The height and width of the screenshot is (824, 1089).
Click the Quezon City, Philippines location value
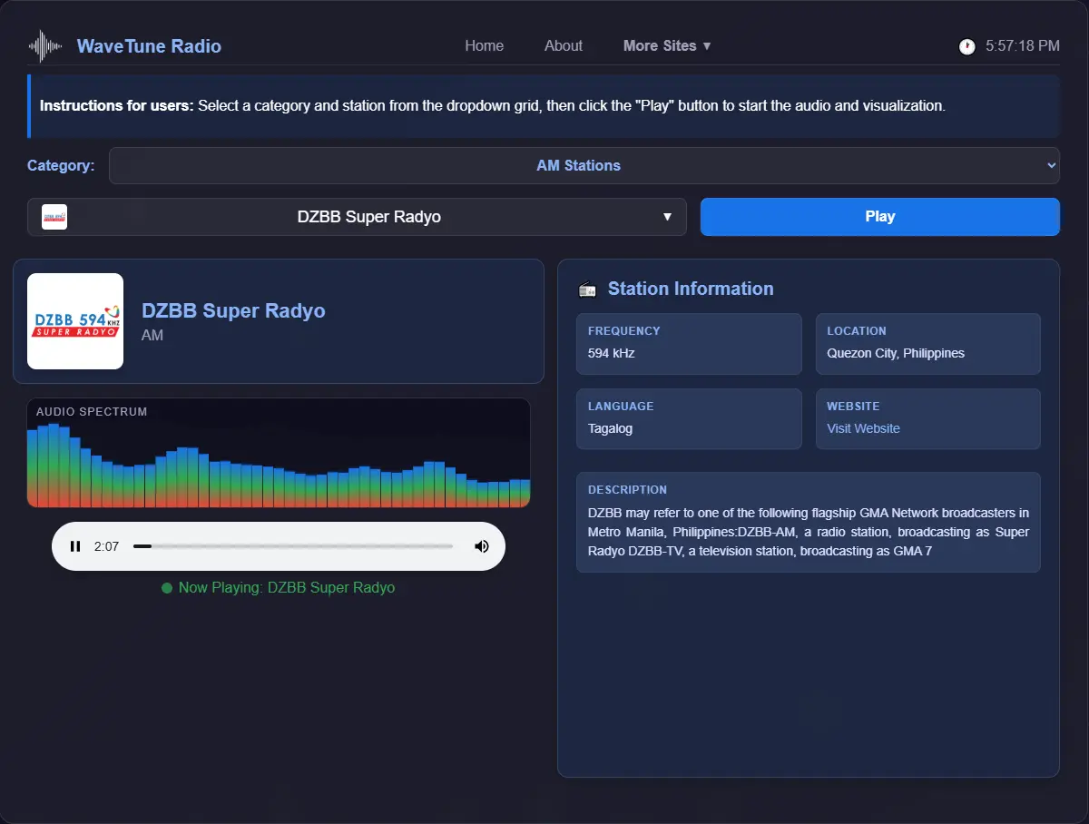[x=896, y=353]
